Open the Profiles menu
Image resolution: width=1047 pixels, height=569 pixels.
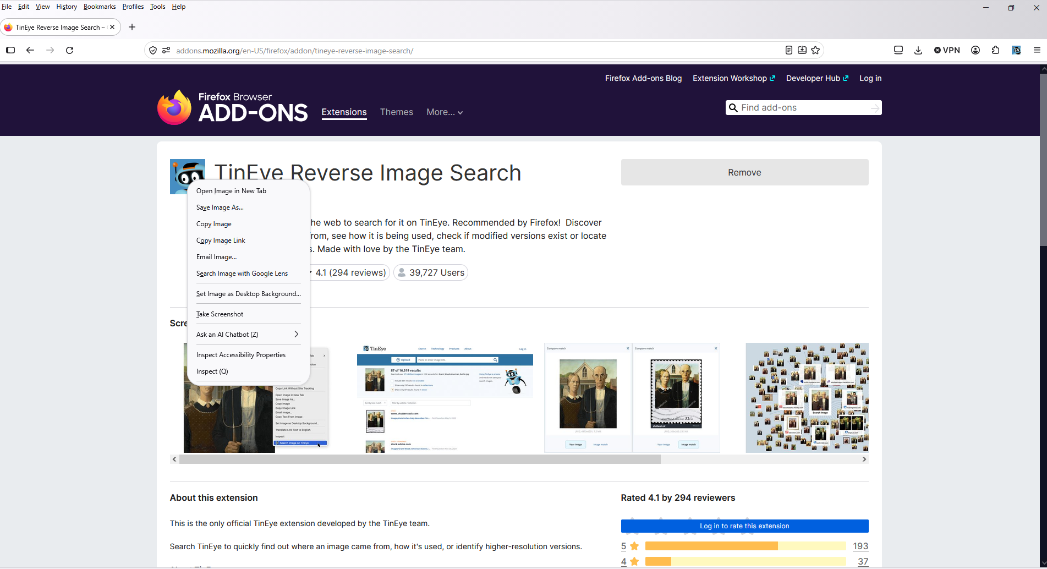coord(133,7)
